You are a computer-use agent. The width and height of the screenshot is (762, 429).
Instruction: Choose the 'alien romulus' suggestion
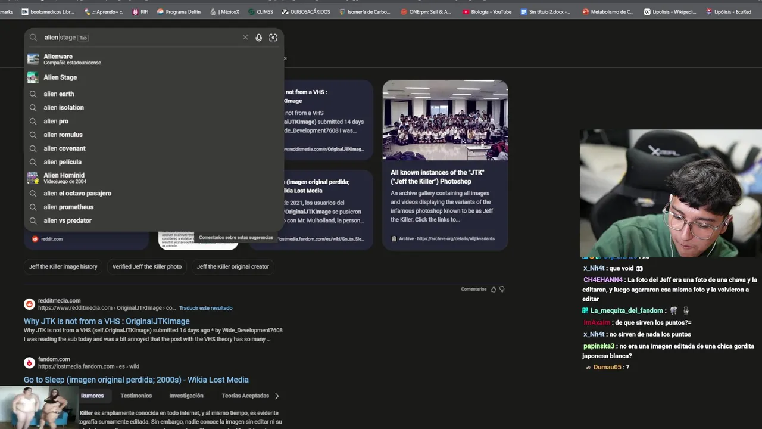tap(154, 135)
